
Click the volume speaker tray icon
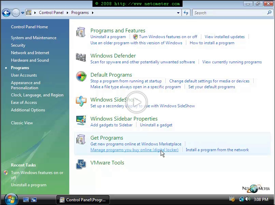click(x=248, y=199)
